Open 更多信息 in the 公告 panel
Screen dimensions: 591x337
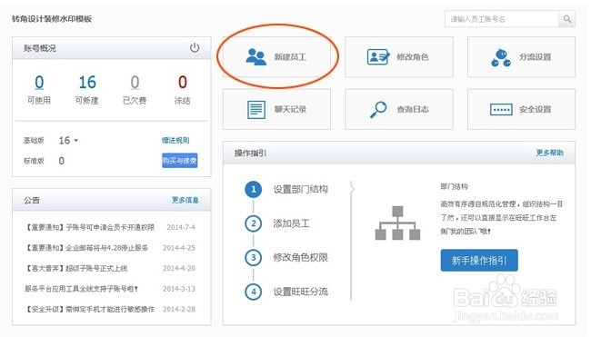185,200
